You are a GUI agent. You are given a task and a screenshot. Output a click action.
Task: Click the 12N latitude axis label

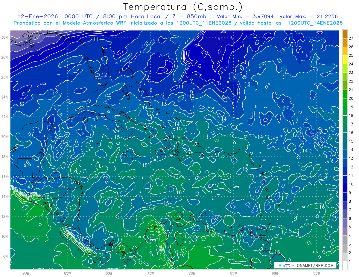5,216
